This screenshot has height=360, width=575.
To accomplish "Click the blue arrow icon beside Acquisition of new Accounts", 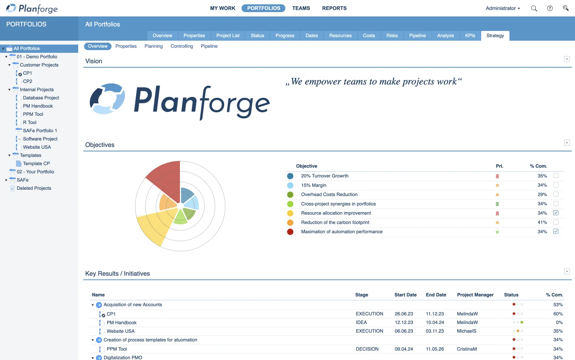I will click(99, 304).
